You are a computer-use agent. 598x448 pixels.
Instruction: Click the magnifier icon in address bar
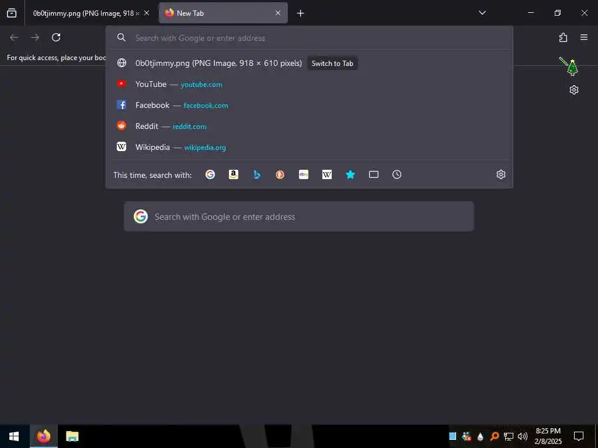[121, 37]
